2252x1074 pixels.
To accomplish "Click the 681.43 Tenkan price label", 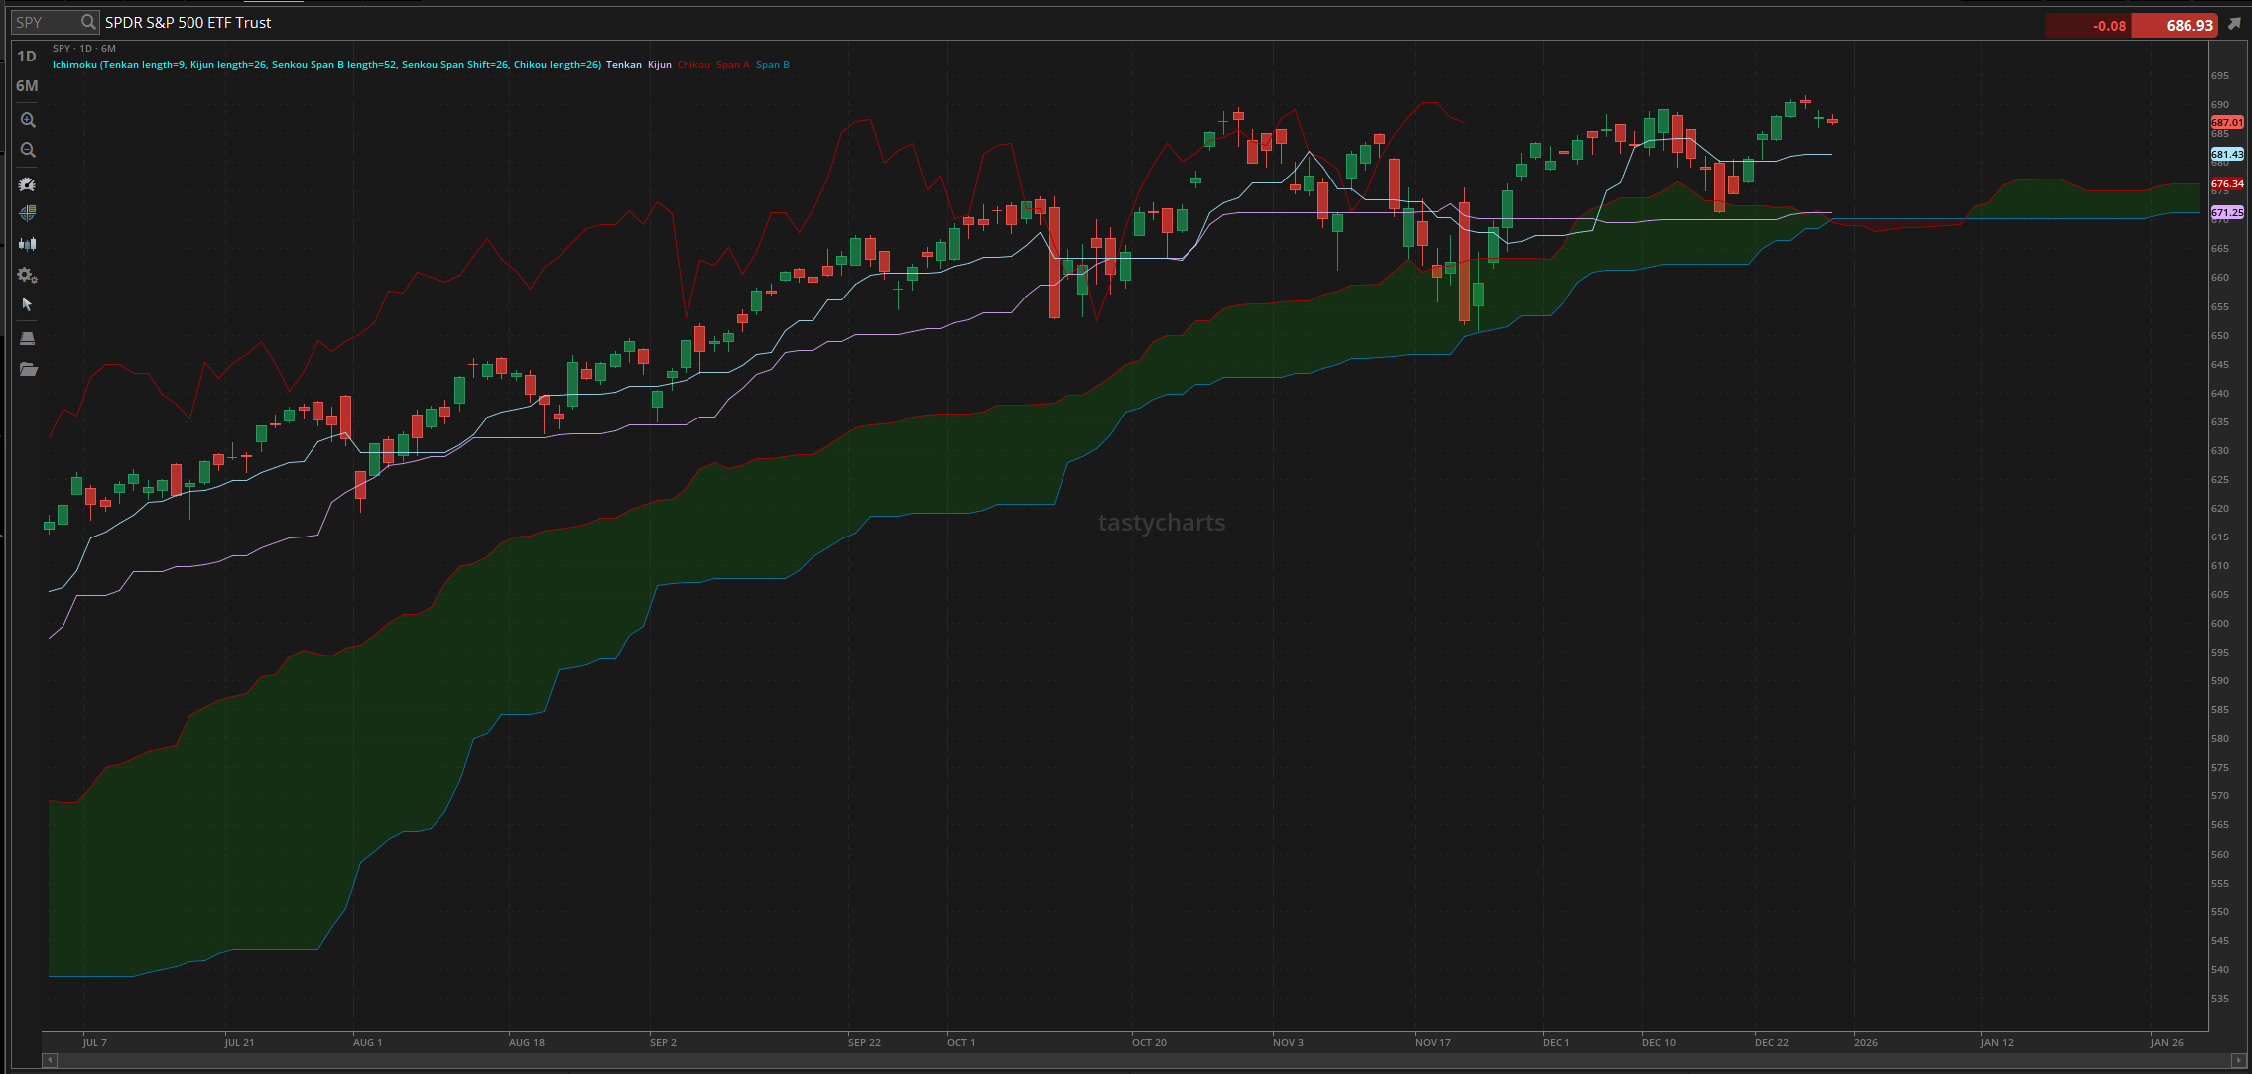I will (2227, 155).
